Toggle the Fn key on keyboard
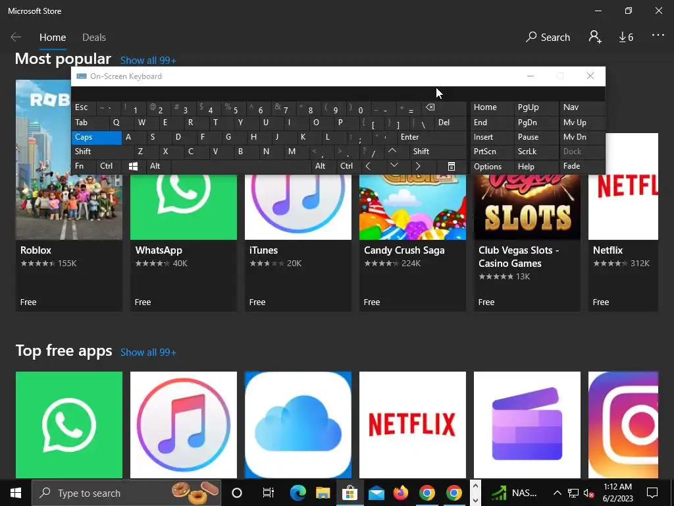 click(84, 166)
